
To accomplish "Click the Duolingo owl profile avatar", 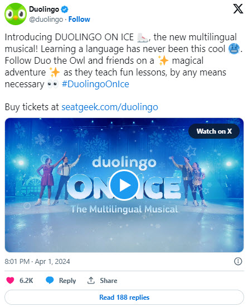I will pyautogui.click(x=16, y=14).
